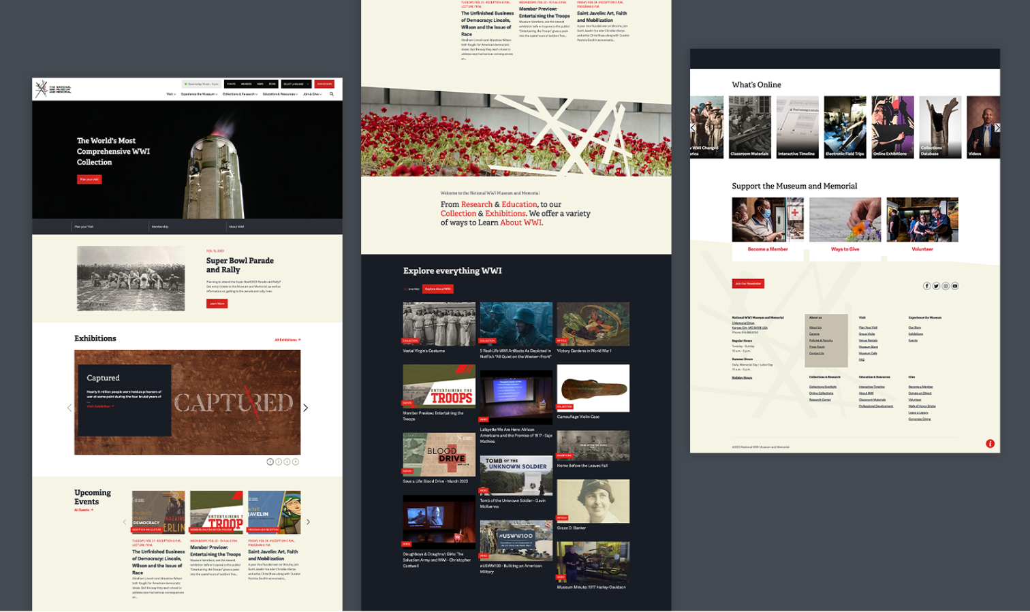Click Corporate Giving footer link

click(920, 419)
